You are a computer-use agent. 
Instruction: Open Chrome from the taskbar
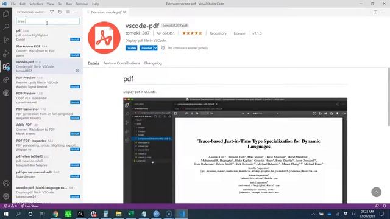click(55, 214)
